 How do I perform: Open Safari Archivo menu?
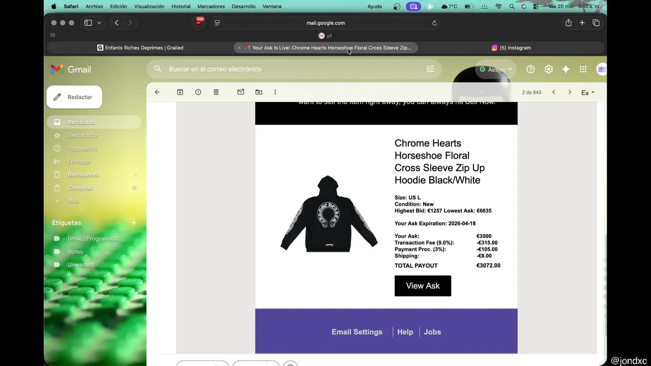(94, 7)
